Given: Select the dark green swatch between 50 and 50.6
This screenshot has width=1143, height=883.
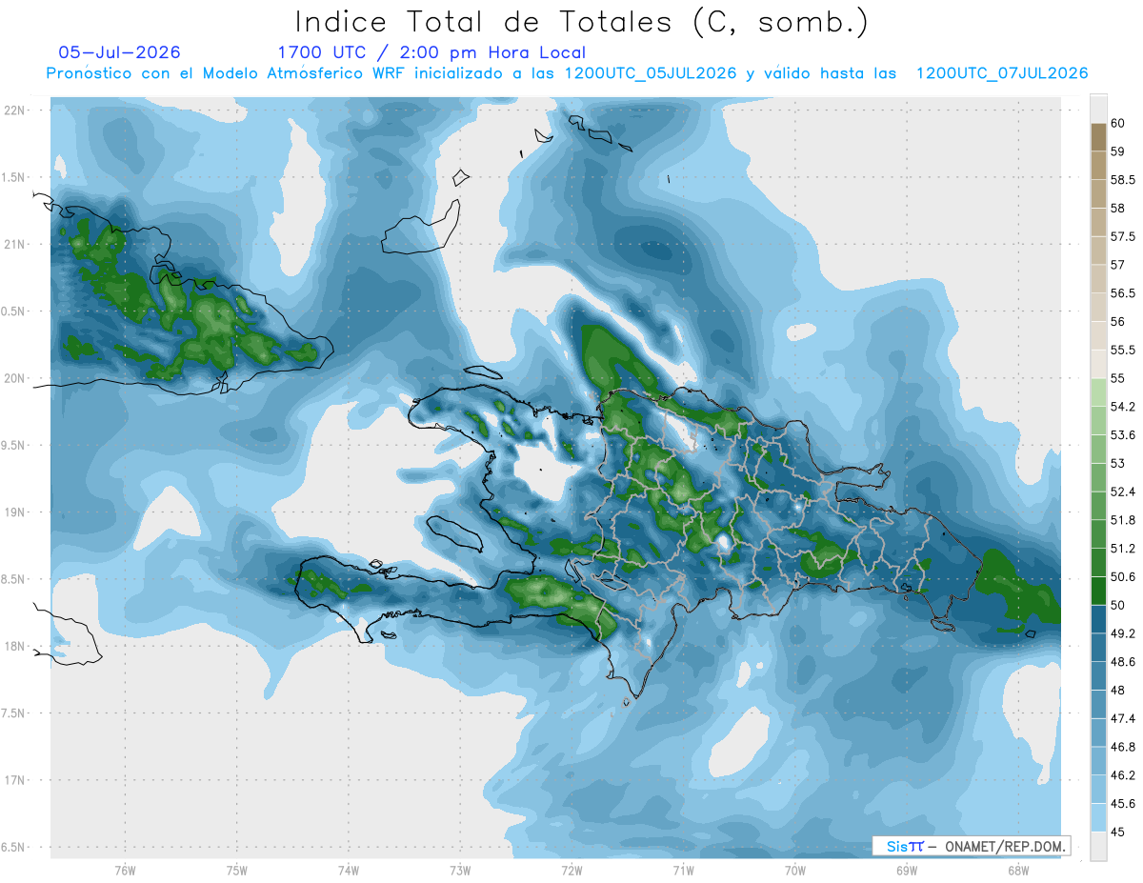Looking at the screenshot, I should [x=1098, y=591].
